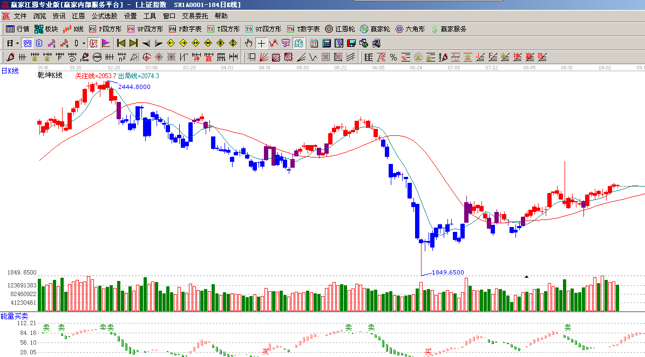645x357 pixels.
Task: Select the hand pan tool
Action: pos(249,43)
